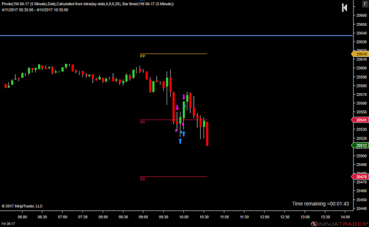Click the red S2 support line
The height and width of the screenshot is (227, 369).
[174, 176]
